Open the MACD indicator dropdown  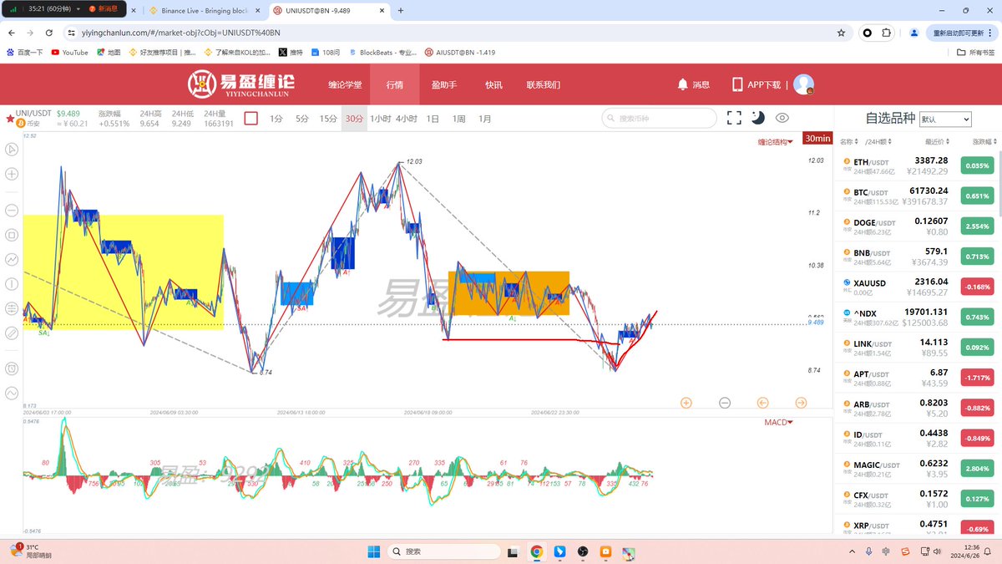coord(778,422)
